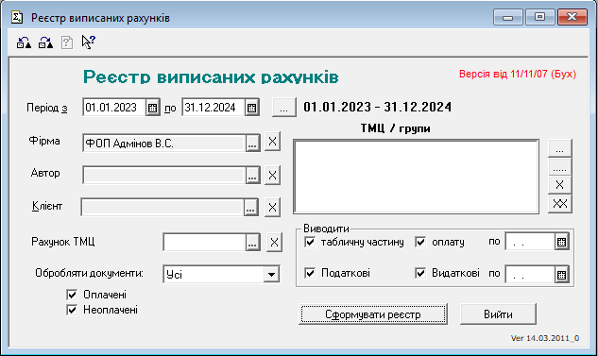
Task: Click the empty Клієнт input field
Action: point(162,208)
